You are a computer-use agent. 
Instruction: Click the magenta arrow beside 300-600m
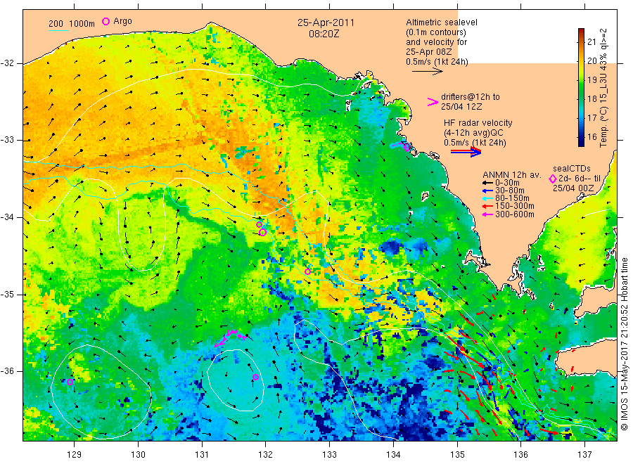click(487, 214)
